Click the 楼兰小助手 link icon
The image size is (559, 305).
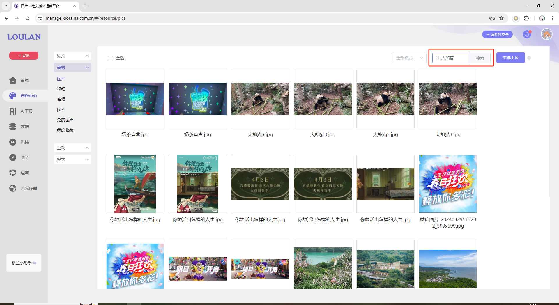coord(35,263)
